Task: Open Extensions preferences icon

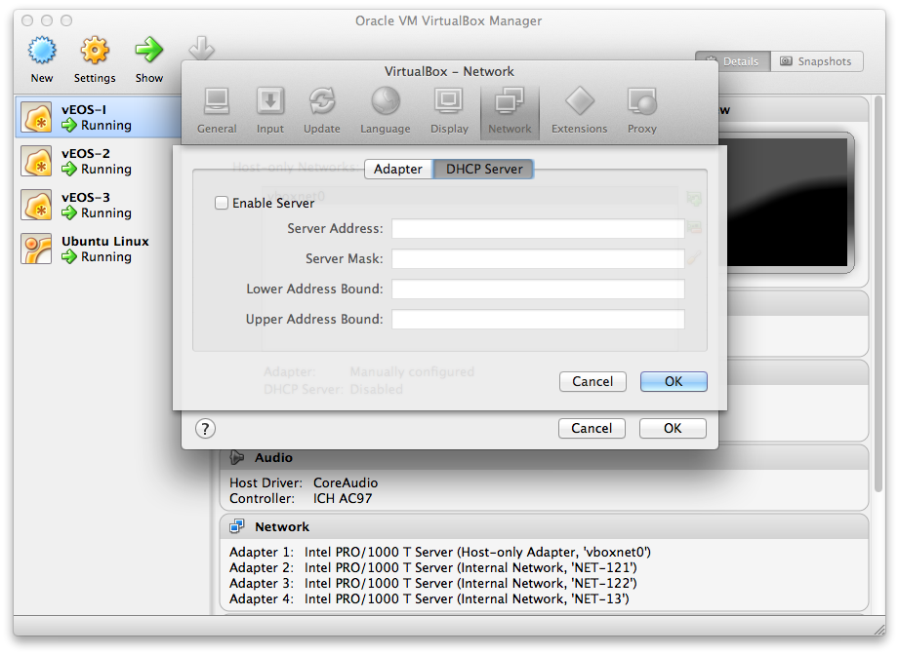Action: (x=580, y=101)
